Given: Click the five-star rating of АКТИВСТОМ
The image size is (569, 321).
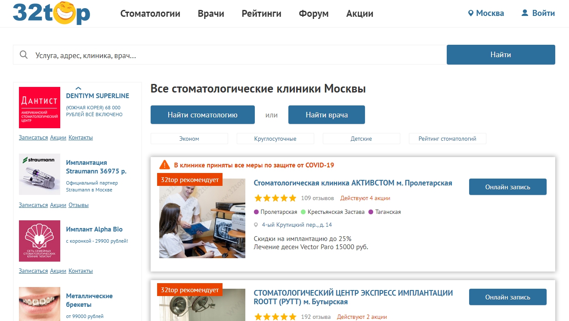Looking at the screenshot, I should point(275,198).
